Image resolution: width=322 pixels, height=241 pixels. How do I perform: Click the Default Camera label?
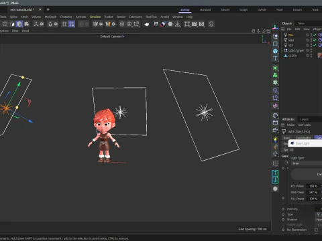111,36
